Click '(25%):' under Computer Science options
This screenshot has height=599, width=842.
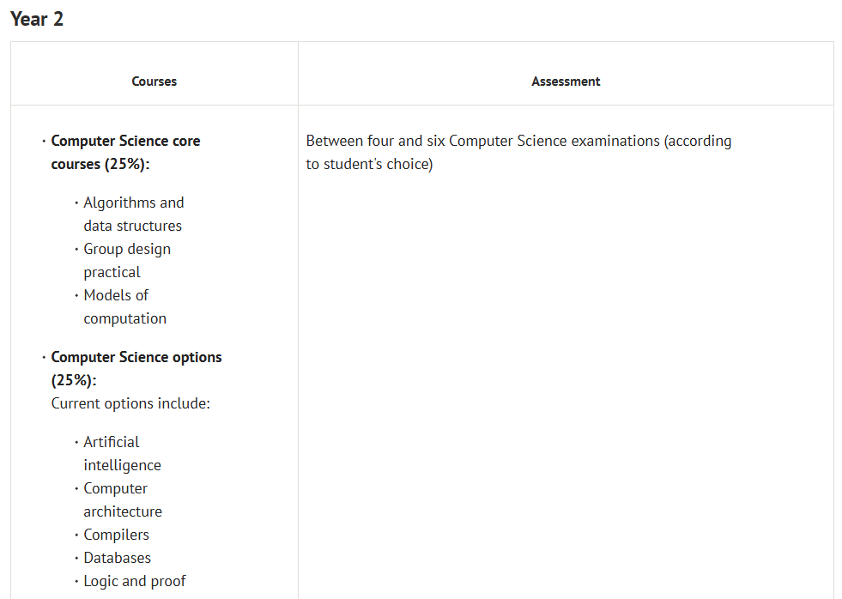pos(74,380)
